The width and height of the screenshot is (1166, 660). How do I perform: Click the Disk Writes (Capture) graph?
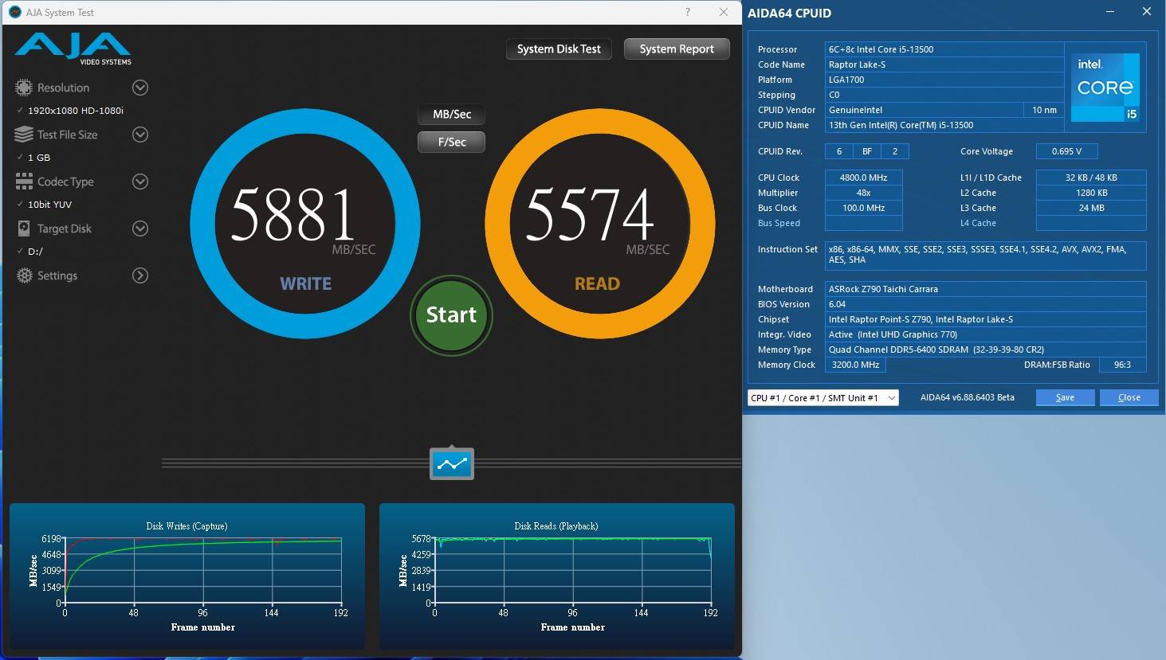tap(187, 576)
